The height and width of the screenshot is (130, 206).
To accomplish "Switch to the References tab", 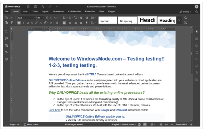I will point(58,11).
